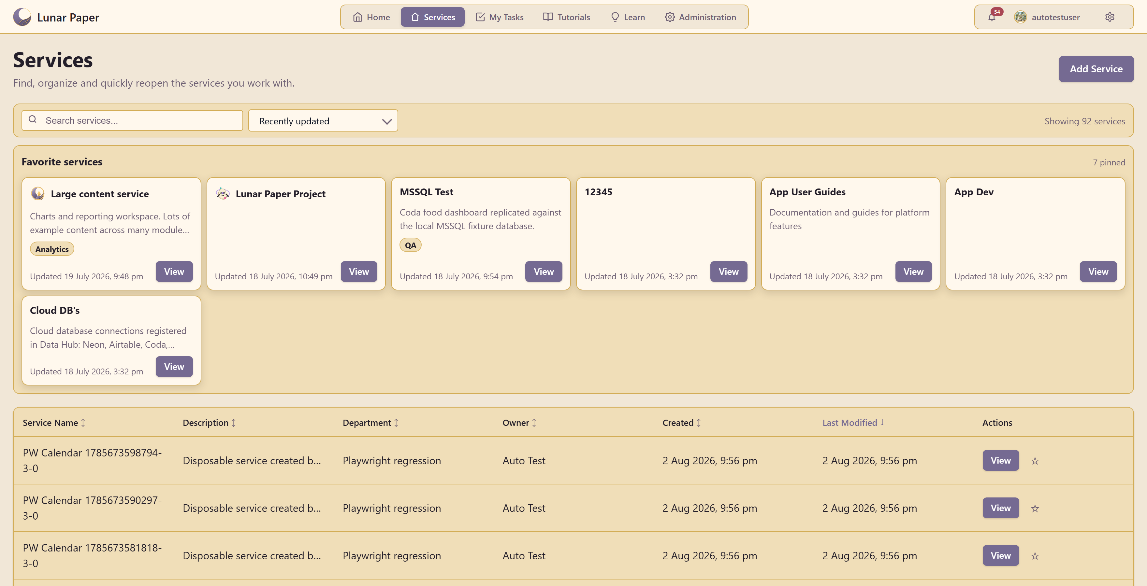View the Cloud DB's service card
1147x586 pixels.
174,367
